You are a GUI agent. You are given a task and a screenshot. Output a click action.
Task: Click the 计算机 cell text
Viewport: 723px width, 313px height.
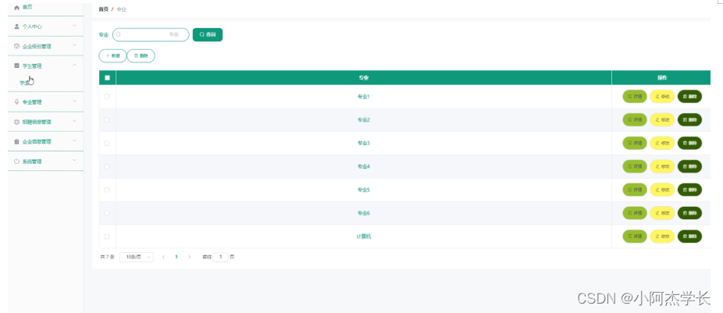pyautogui.click(x=364, y=237)
